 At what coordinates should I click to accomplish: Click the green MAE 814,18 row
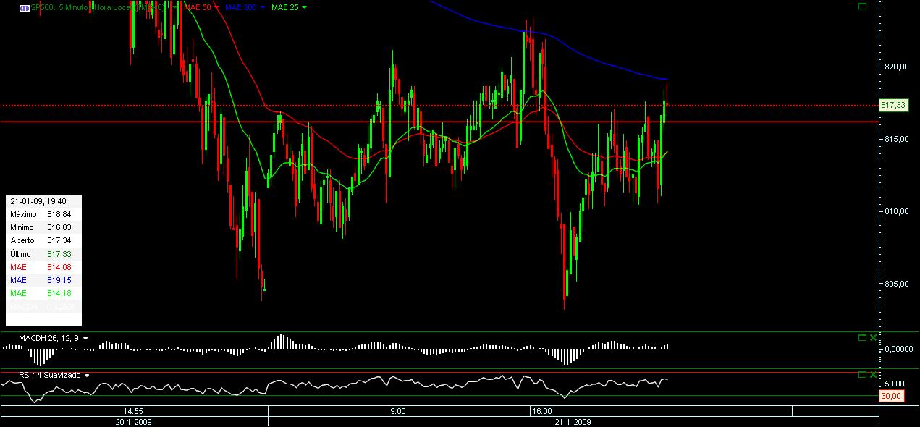tap(43, 292)
